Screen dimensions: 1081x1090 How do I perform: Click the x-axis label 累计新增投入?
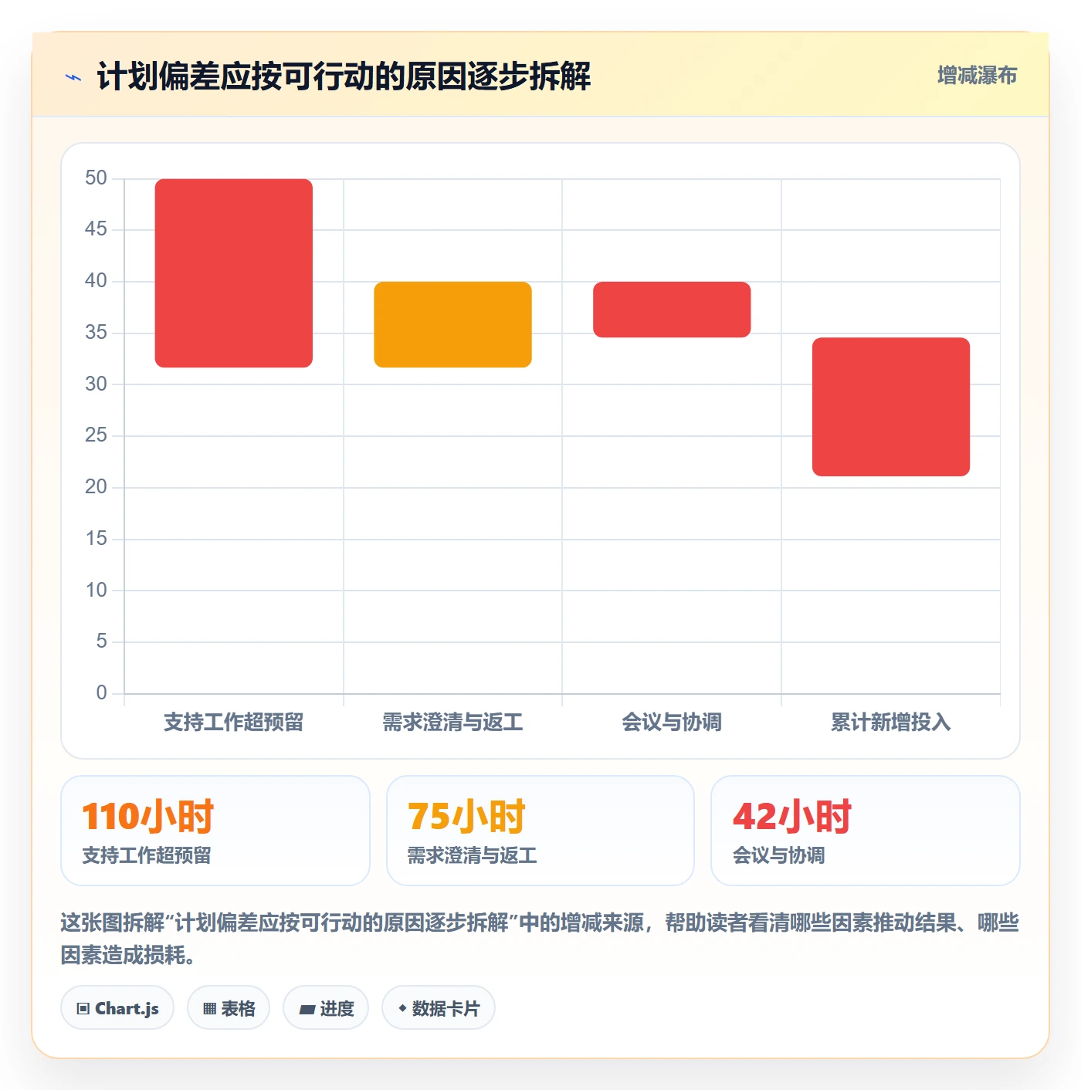pyautogui.click(x=891, y=723)
